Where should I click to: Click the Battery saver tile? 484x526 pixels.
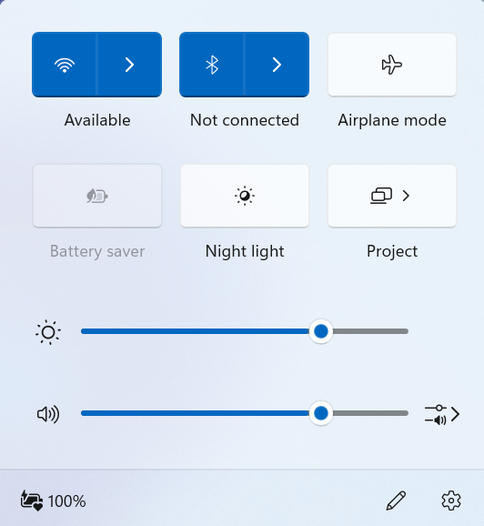pos(97,196)
